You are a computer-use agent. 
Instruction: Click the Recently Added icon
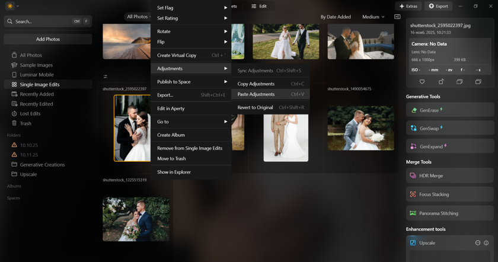coord(14,94)
